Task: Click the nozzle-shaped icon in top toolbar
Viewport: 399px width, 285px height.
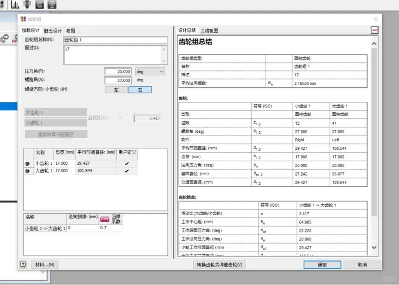Action: tap(27, 4)
